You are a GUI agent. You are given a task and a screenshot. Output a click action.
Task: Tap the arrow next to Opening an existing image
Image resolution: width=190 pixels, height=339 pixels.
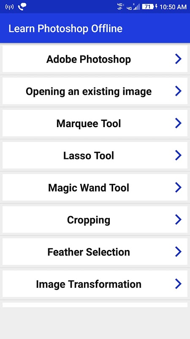178,91
